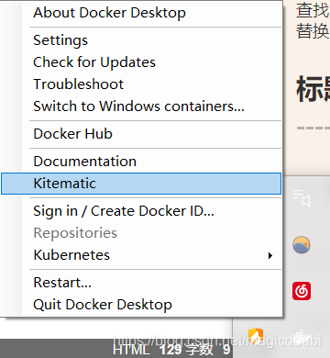Image resolution: width=330 pixels, height=358 pixels.
Task: Click the speaker list tray icon
Action: [x=302, y=198]
